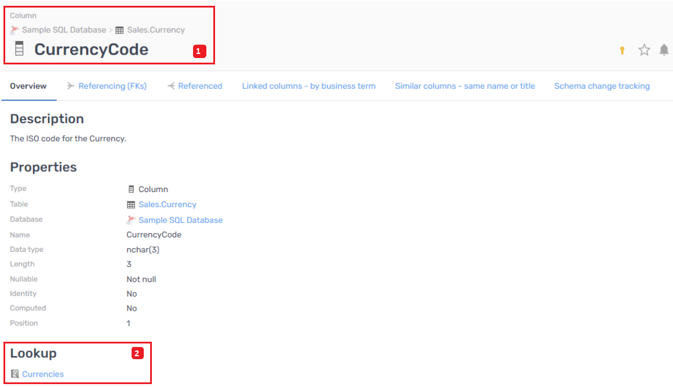Open Linked columns - by business term tab
Viewport: 673px width, 387px height.
(x=308, y=86)
